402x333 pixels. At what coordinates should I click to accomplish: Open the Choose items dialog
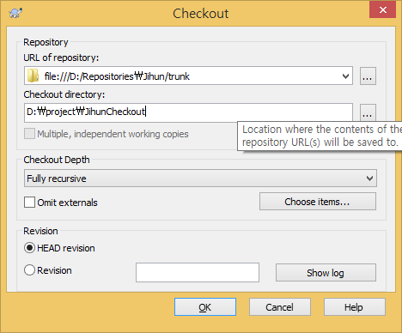coord(318,202)
